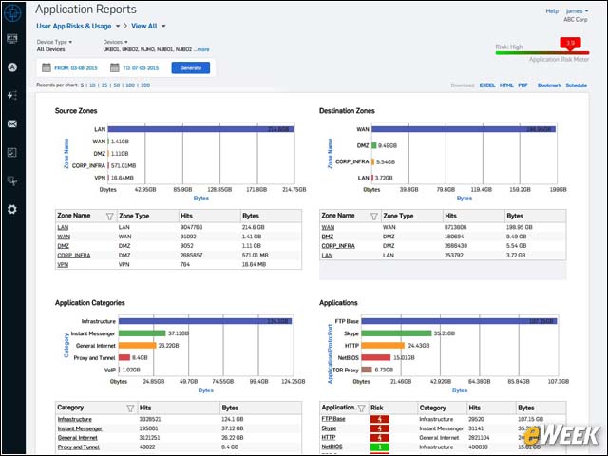This screenshot has width=608, height=456.
Task: Expand User App Risks & Usage dropdown
Action: point(118,26)
